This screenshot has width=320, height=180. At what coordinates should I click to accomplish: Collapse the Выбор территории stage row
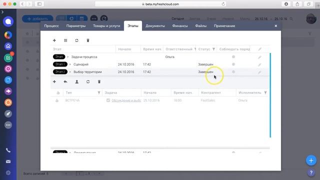70,72
